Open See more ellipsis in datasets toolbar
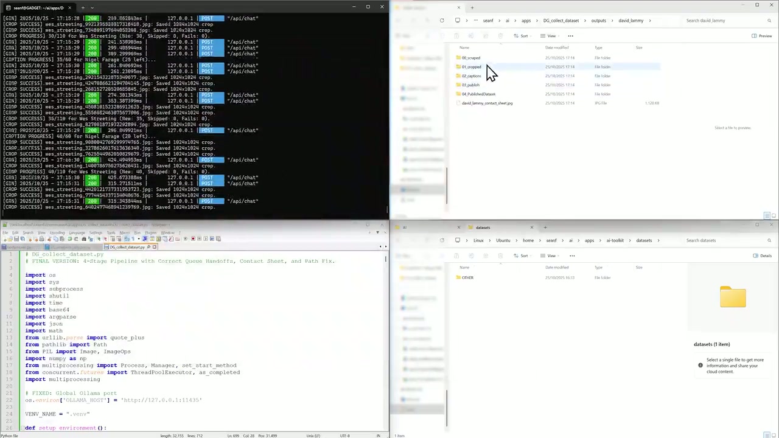This screenshot has height=438, width=779. pyautogui.click(x=571, y=255)
